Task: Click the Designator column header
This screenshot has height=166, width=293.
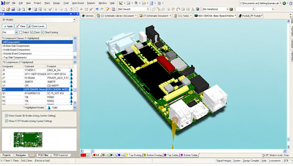Action: click(x=12, y=66)
